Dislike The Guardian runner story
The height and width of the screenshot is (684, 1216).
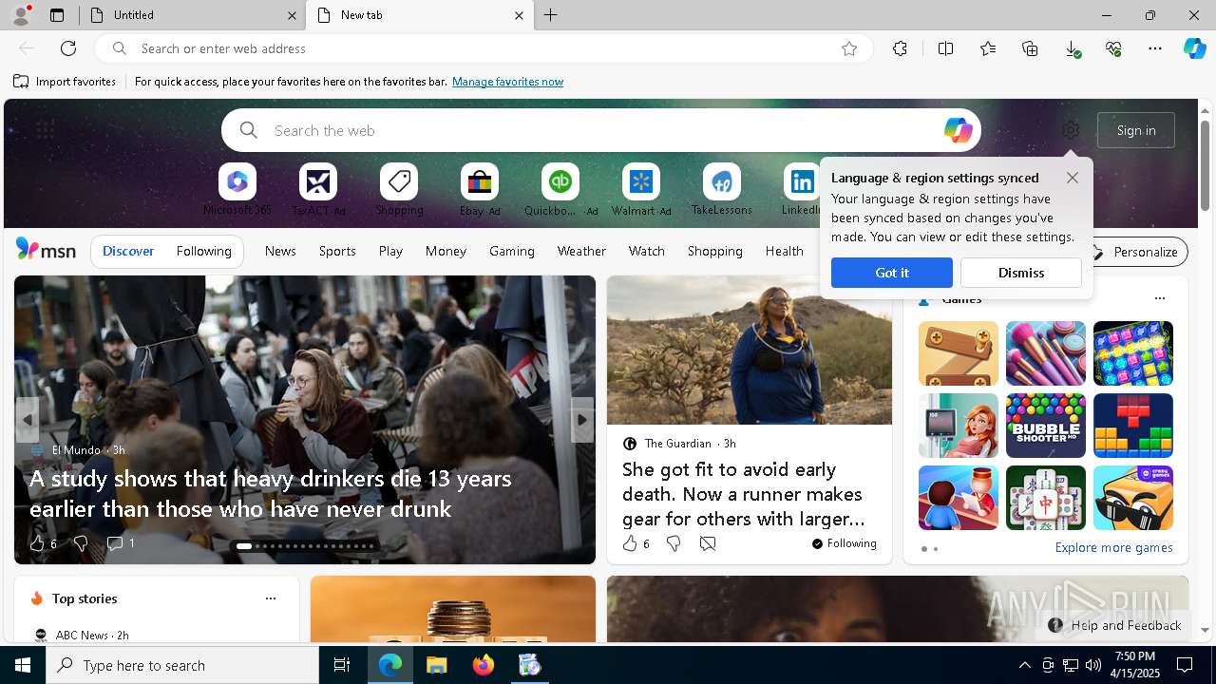674,543
